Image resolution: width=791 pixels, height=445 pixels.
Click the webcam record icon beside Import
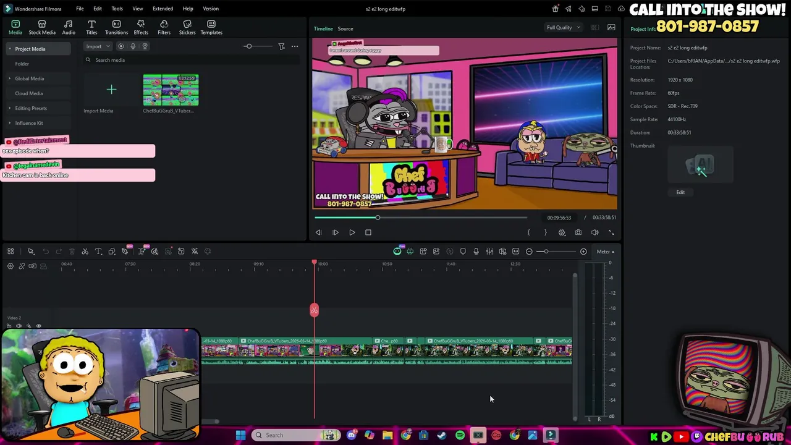pos(145,46)
